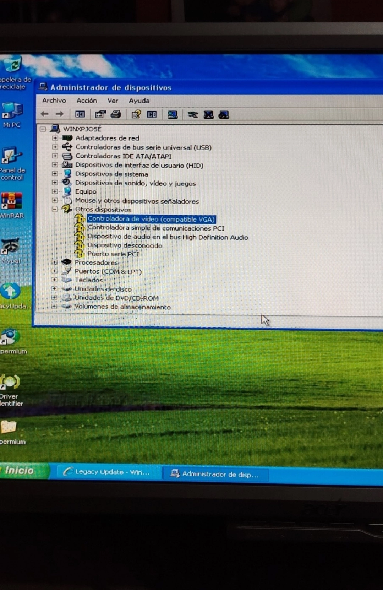Screen dimensions: 383x590
Task: Select the Teclados tree item
Action: click(x=88, y=280)
